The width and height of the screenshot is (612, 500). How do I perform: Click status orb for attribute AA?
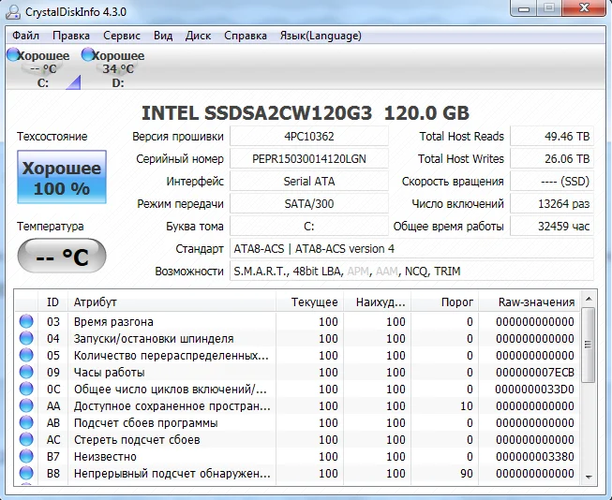pos(26,406)
